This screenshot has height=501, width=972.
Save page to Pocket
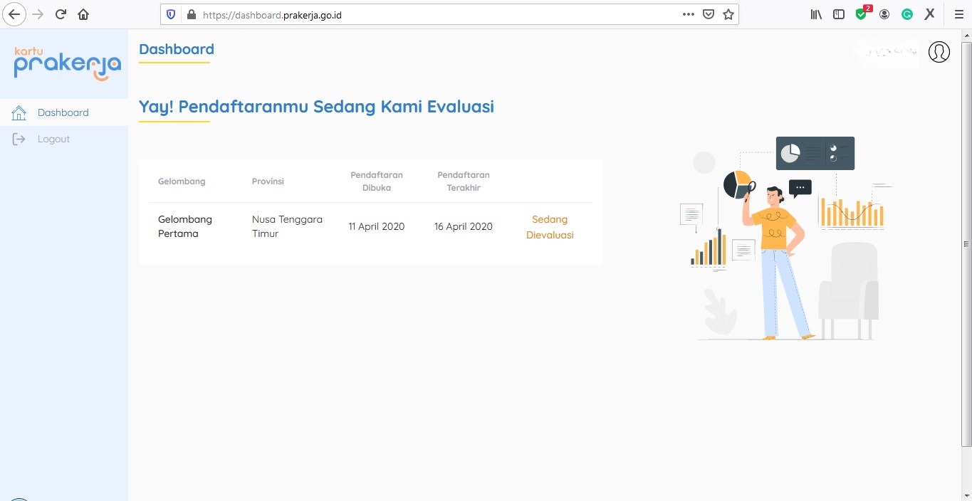(708, 14)
